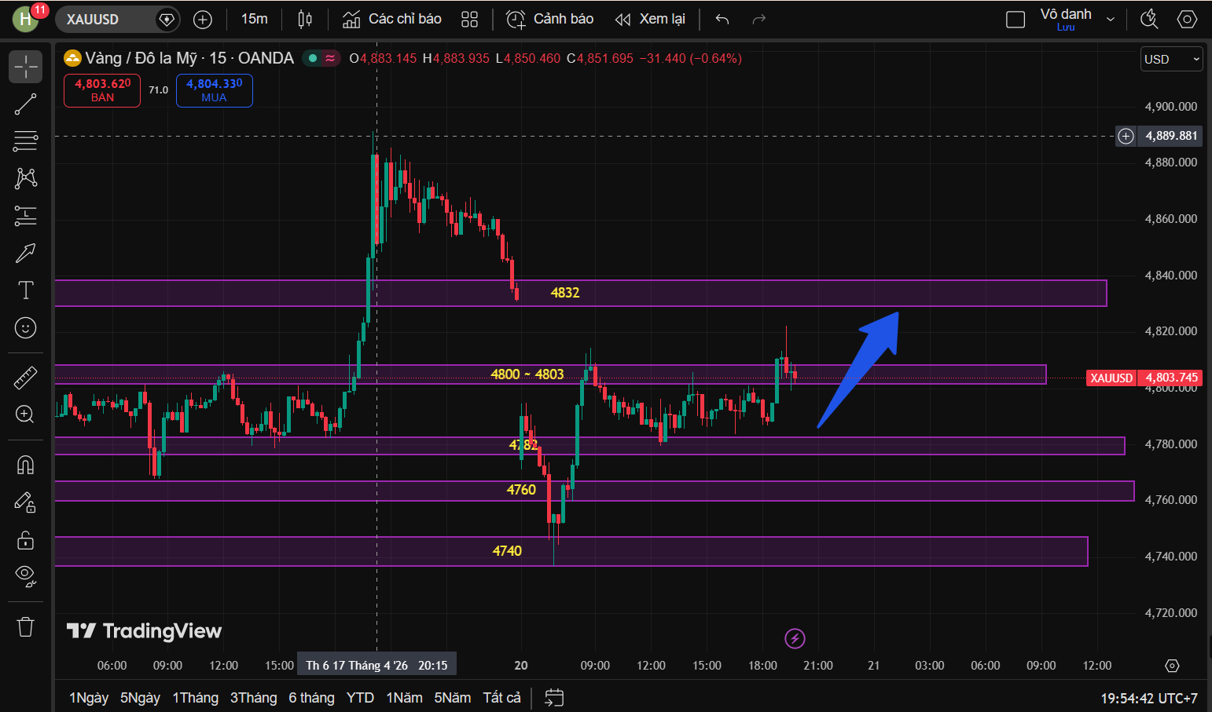Screen dimensions: 1212x712
Task: Delete drawings with trash icon
Action: pos(25,626)
